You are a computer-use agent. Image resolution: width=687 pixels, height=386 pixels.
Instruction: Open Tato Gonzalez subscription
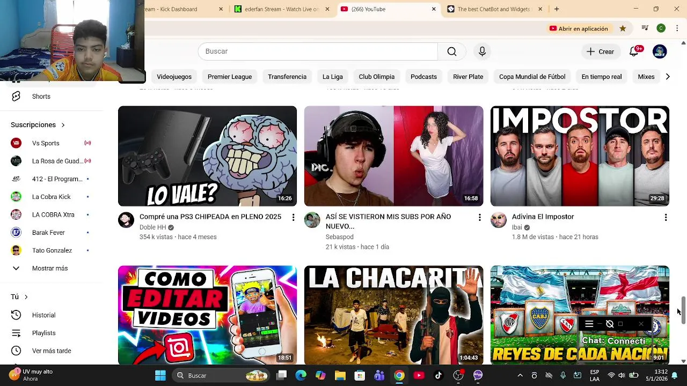click(x=52, y=250)
